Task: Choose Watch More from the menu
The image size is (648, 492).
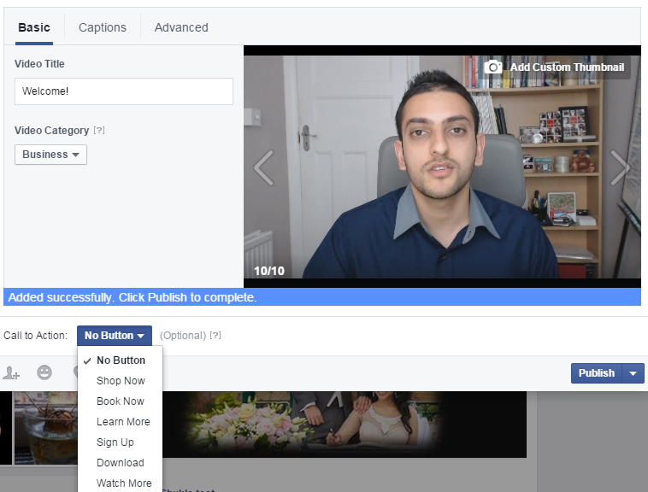Action: click(121, 483)
